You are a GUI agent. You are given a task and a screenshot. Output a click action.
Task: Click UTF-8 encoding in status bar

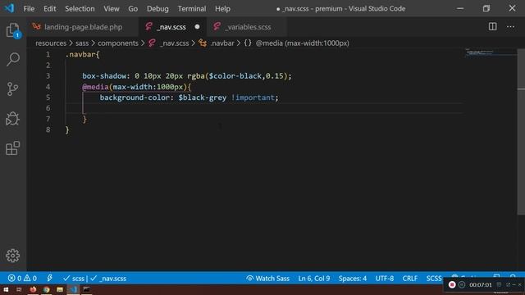[385, 279]
